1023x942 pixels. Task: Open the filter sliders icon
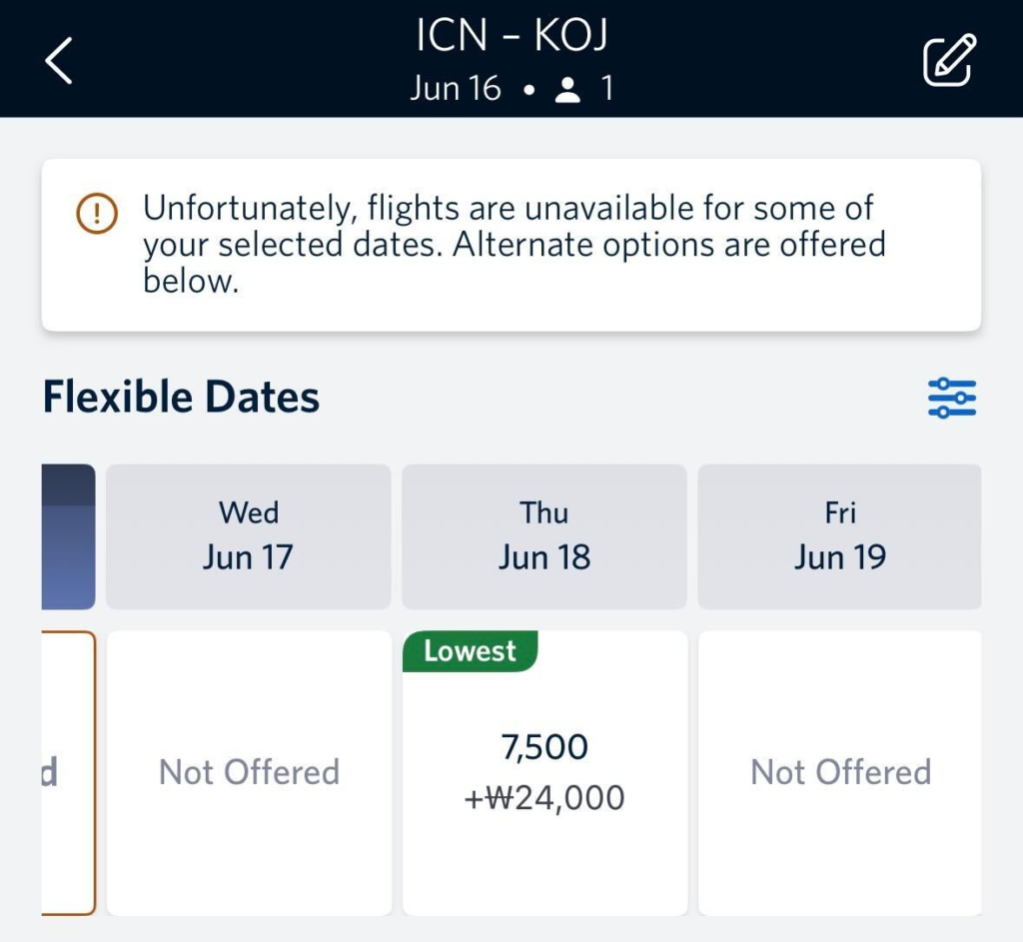click(x=951, y=398)
